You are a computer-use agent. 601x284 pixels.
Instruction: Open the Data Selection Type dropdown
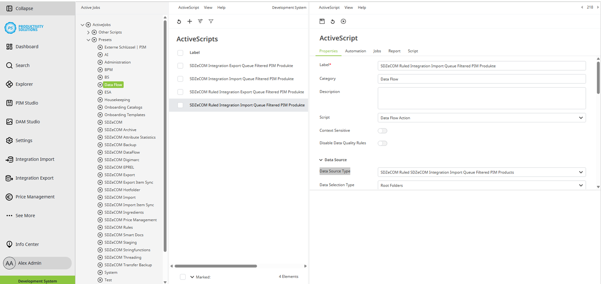(481, 185)
